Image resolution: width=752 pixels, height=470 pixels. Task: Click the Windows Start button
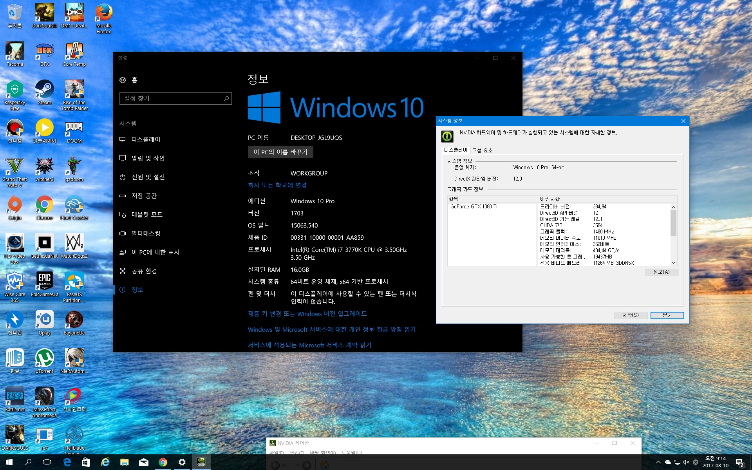9,462
